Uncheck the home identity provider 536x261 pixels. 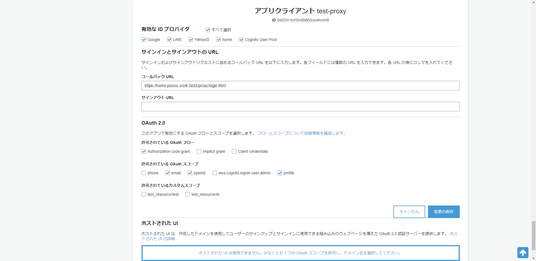click(x=218, y=40)
